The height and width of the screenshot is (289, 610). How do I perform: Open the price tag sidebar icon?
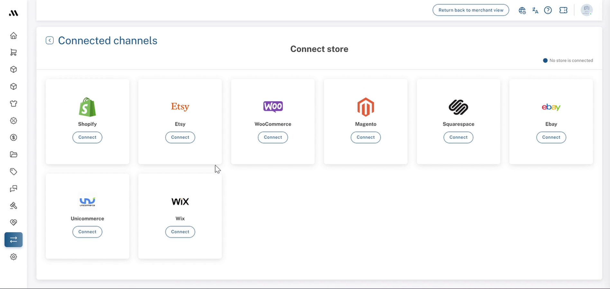(x=14, y=172)
